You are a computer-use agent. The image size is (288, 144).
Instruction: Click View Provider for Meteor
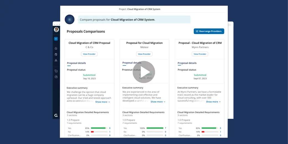(144, 54)
